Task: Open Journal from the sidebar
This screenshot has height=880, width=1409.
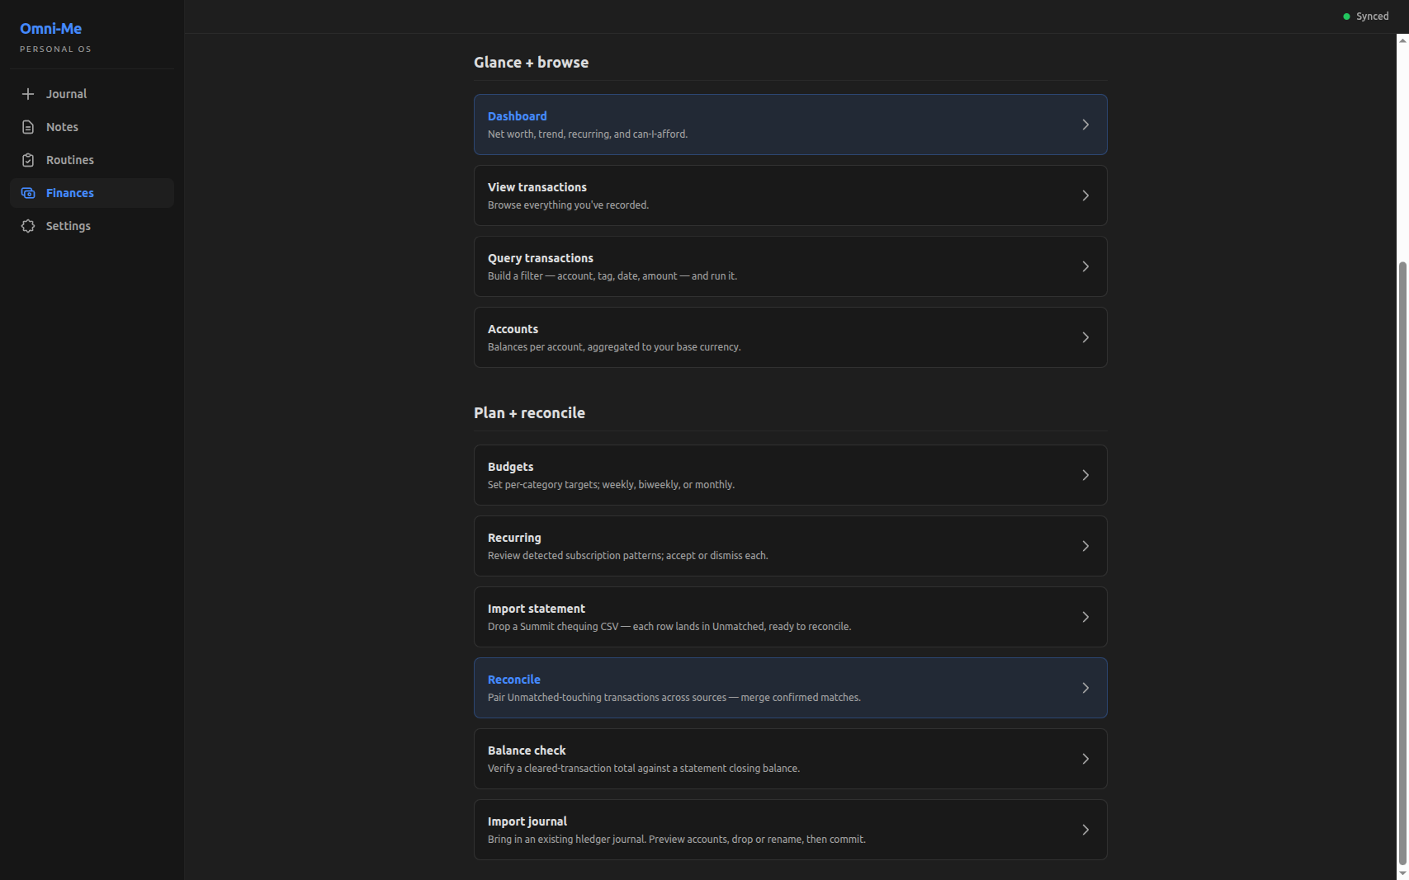Action: coord(66,94)
